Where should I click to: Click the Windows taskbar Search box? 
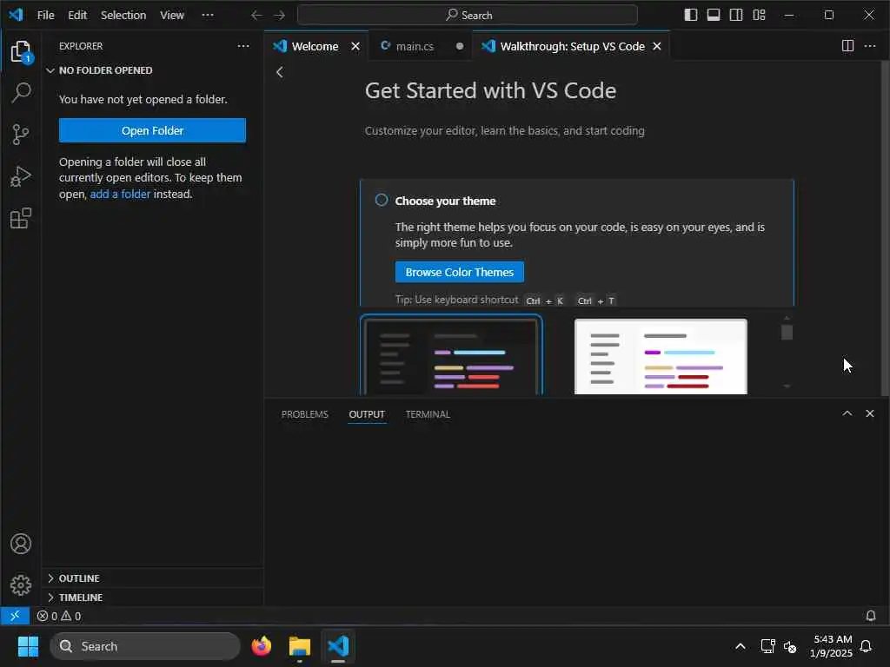point(145,646)
